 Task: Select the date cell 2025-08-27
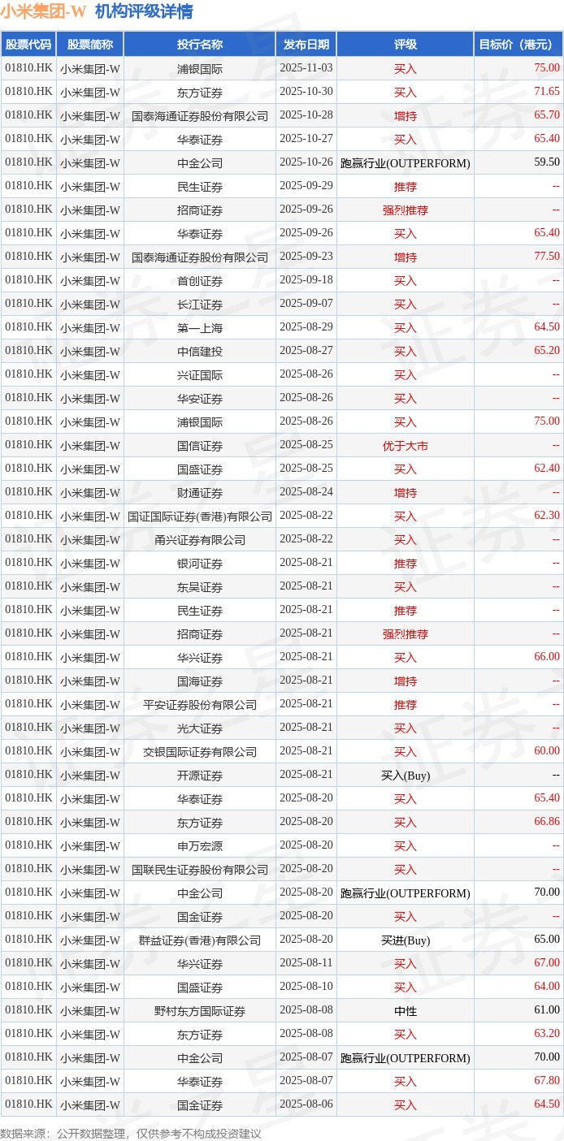click(306, 351)
